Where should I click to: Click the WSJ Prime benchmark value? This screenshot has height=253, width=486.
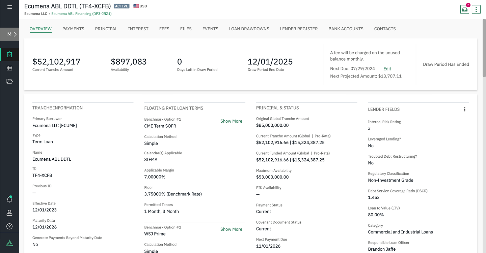point(155,234)
